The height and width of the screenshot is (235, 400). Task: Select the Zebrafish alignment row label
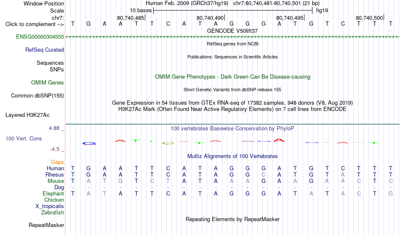pos(53,213)
